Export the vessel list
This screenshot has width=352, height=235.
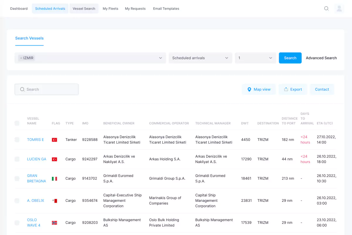292,89
